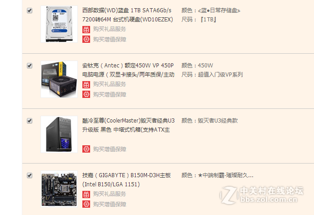Open WD blue hard drive product image
The width and height of the screenshot is (314, 215).
[59, 24]
